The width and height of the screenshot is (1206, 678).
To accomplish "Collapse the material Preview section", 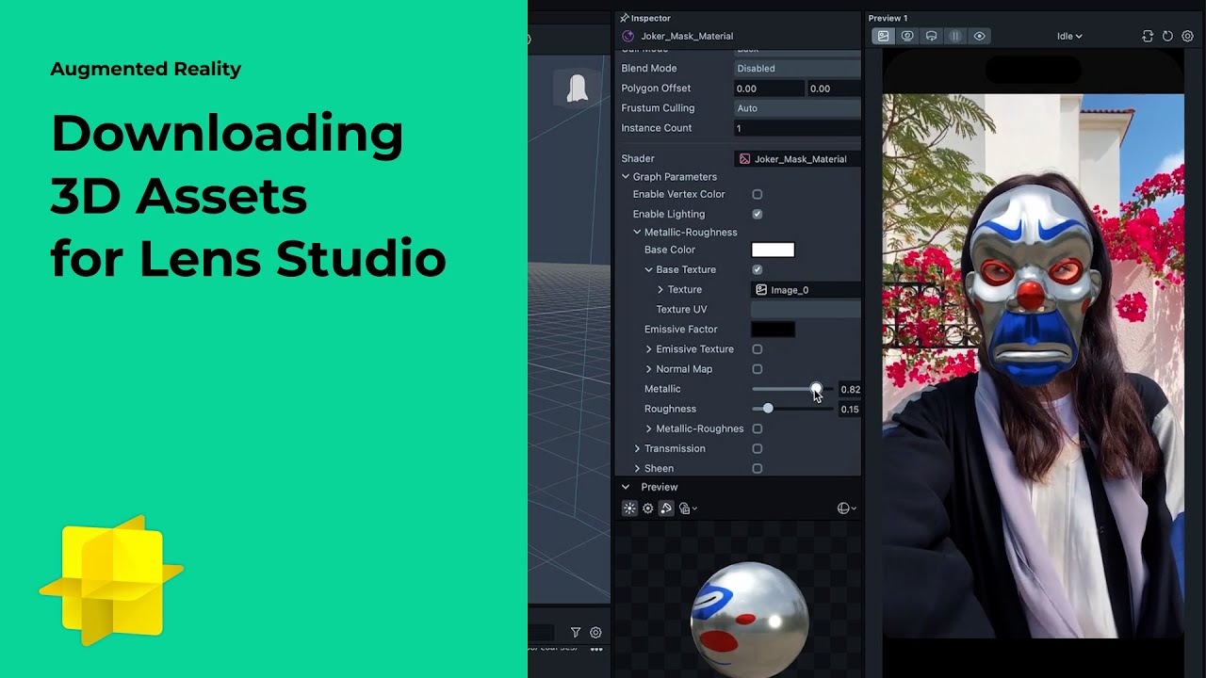I will click(x=625, y=487).
